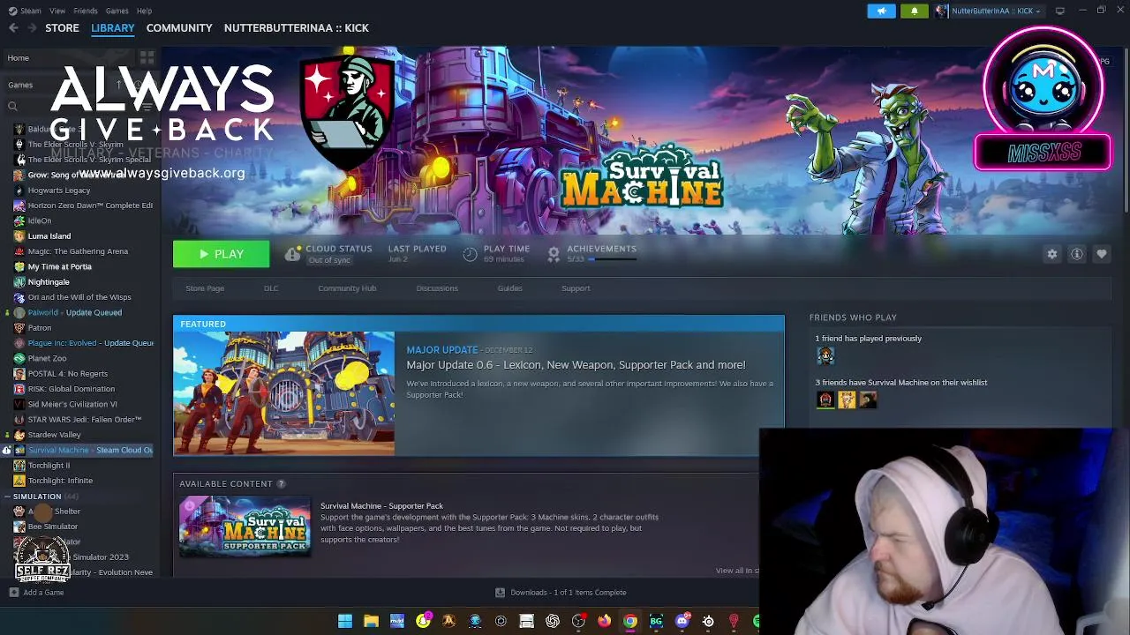Open the friend who played previously avatar
Screen dimensions: 1130x635
[x=825, y=355]
